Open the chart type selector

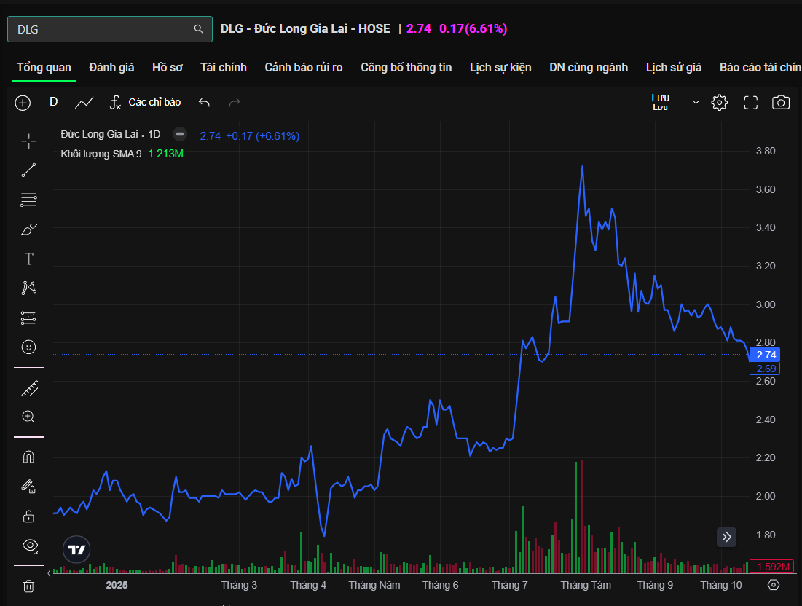click(84, 103)
